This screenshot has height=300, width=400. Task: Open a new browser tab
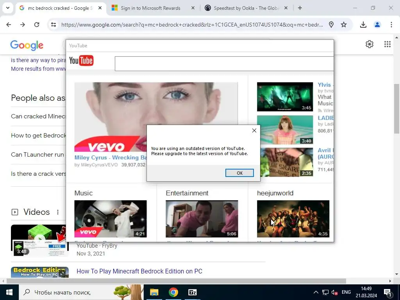[300, 8]
